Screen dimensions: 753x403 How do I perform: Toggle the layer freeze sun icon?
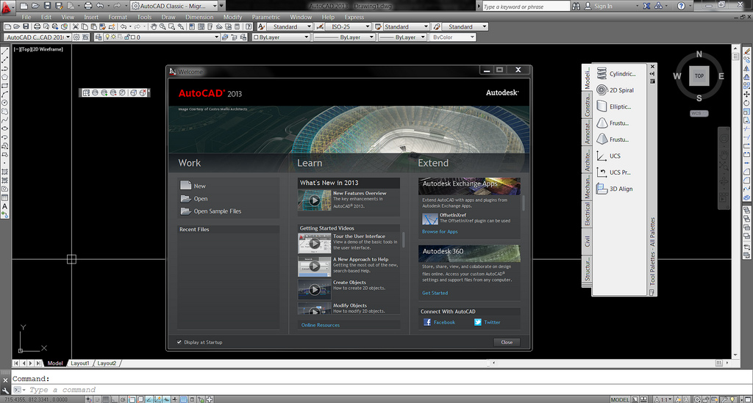coord(114,37)
